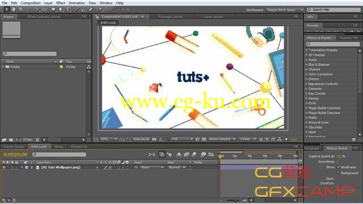The width and height of the screenshot is (363, 204).
Task: Enable the Wireframe checkbox in Motion Sketch
Action: pyautogui.click(x=339, y=167)
